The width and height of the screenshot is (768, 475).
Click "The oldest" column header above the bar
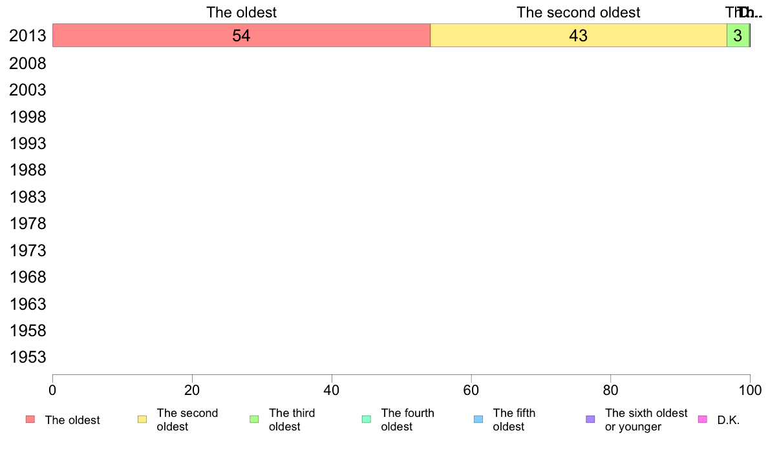(241, 12)
